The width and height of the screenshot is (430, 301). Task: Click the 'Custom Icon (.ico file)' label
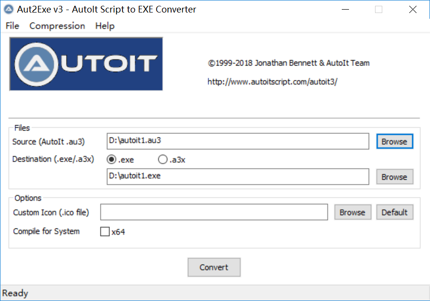pos(51,212)
